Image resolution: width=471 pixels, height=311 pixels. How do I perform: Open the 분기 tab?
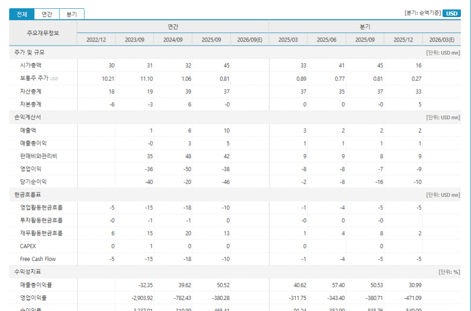[72, 14]
